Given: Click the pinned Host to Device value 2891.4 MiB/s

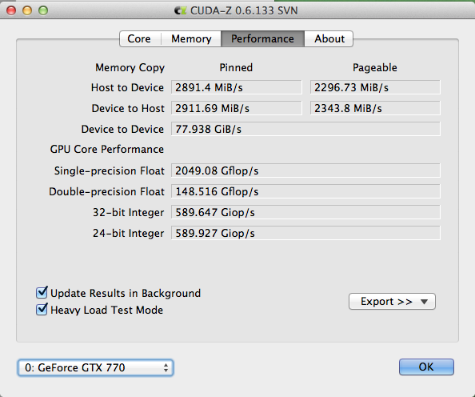Looking at the screenshot, I should [237, 87].
